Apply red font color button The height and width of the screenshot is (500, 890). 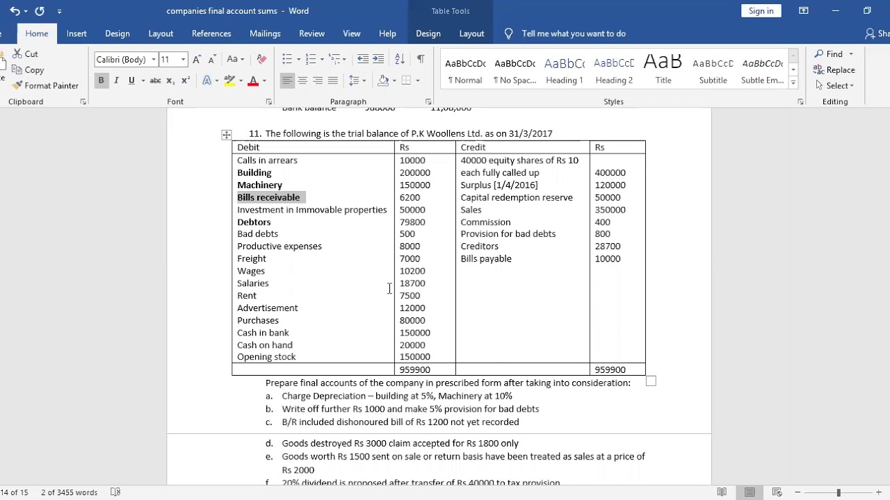point(253,81)
